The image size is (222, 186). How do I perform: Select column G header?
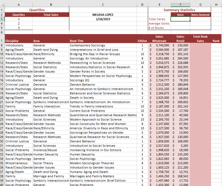point(200,5)
